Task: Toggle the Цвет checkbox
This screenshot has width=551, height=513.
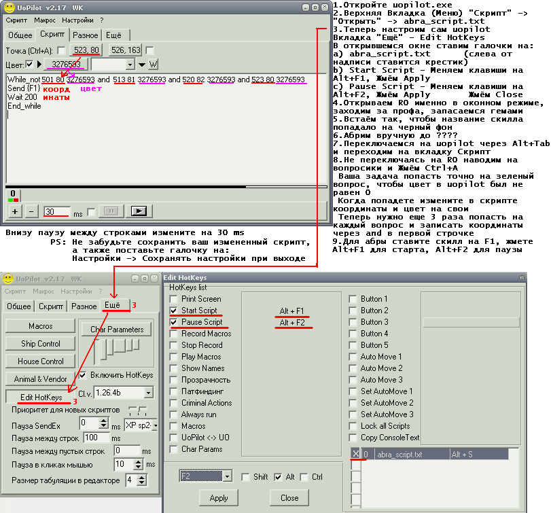Action: point(29,65)
